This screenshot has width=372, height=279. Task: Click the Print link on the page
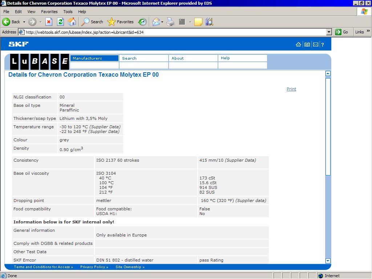point(291,89)
